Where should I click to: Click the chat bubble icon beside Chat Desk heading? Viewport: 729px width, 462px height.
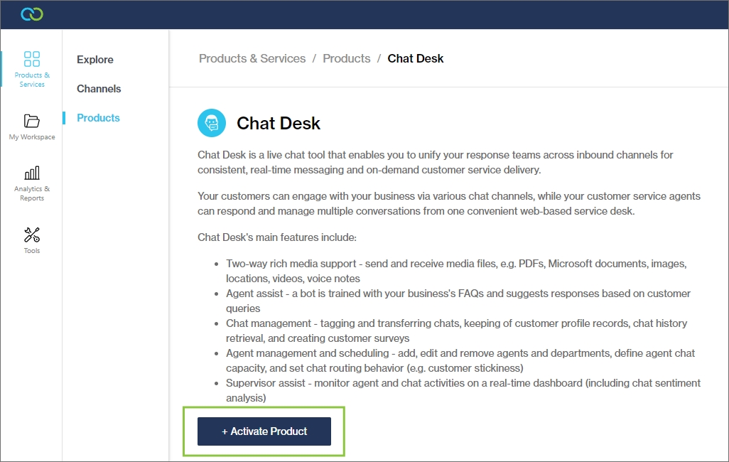211,122
